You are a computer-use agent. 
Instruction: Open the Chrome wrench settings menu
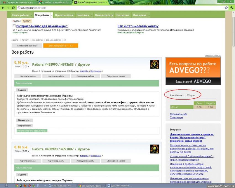(232, 8)
